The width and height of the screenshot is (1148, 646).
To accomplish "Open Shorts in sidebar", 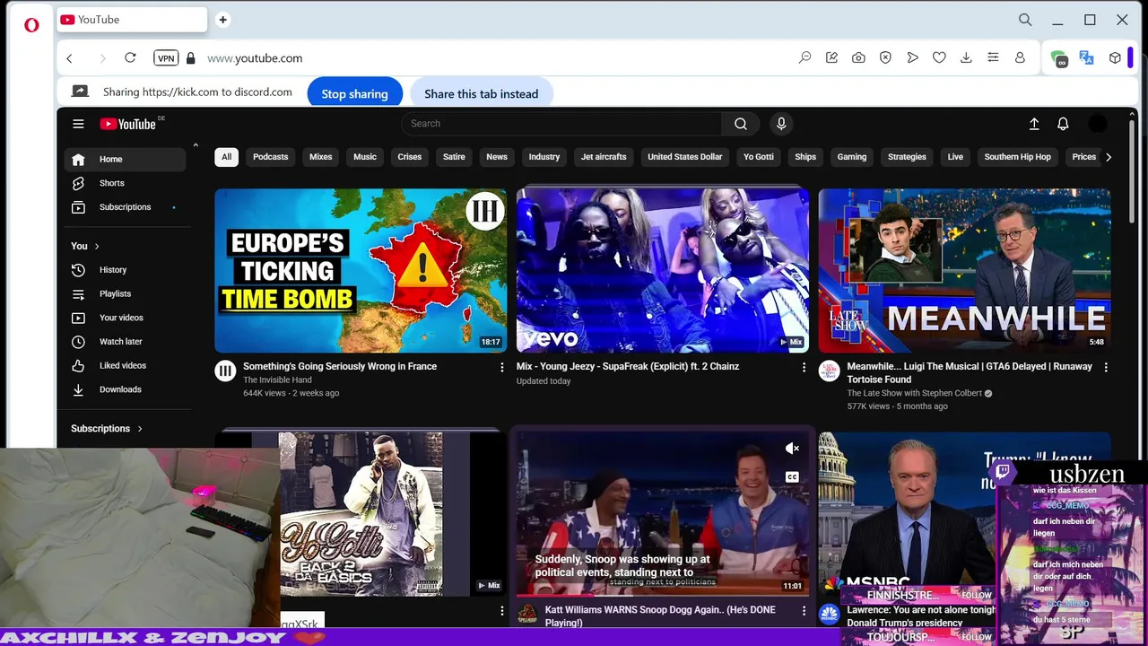I will click(x=125, y=183).
